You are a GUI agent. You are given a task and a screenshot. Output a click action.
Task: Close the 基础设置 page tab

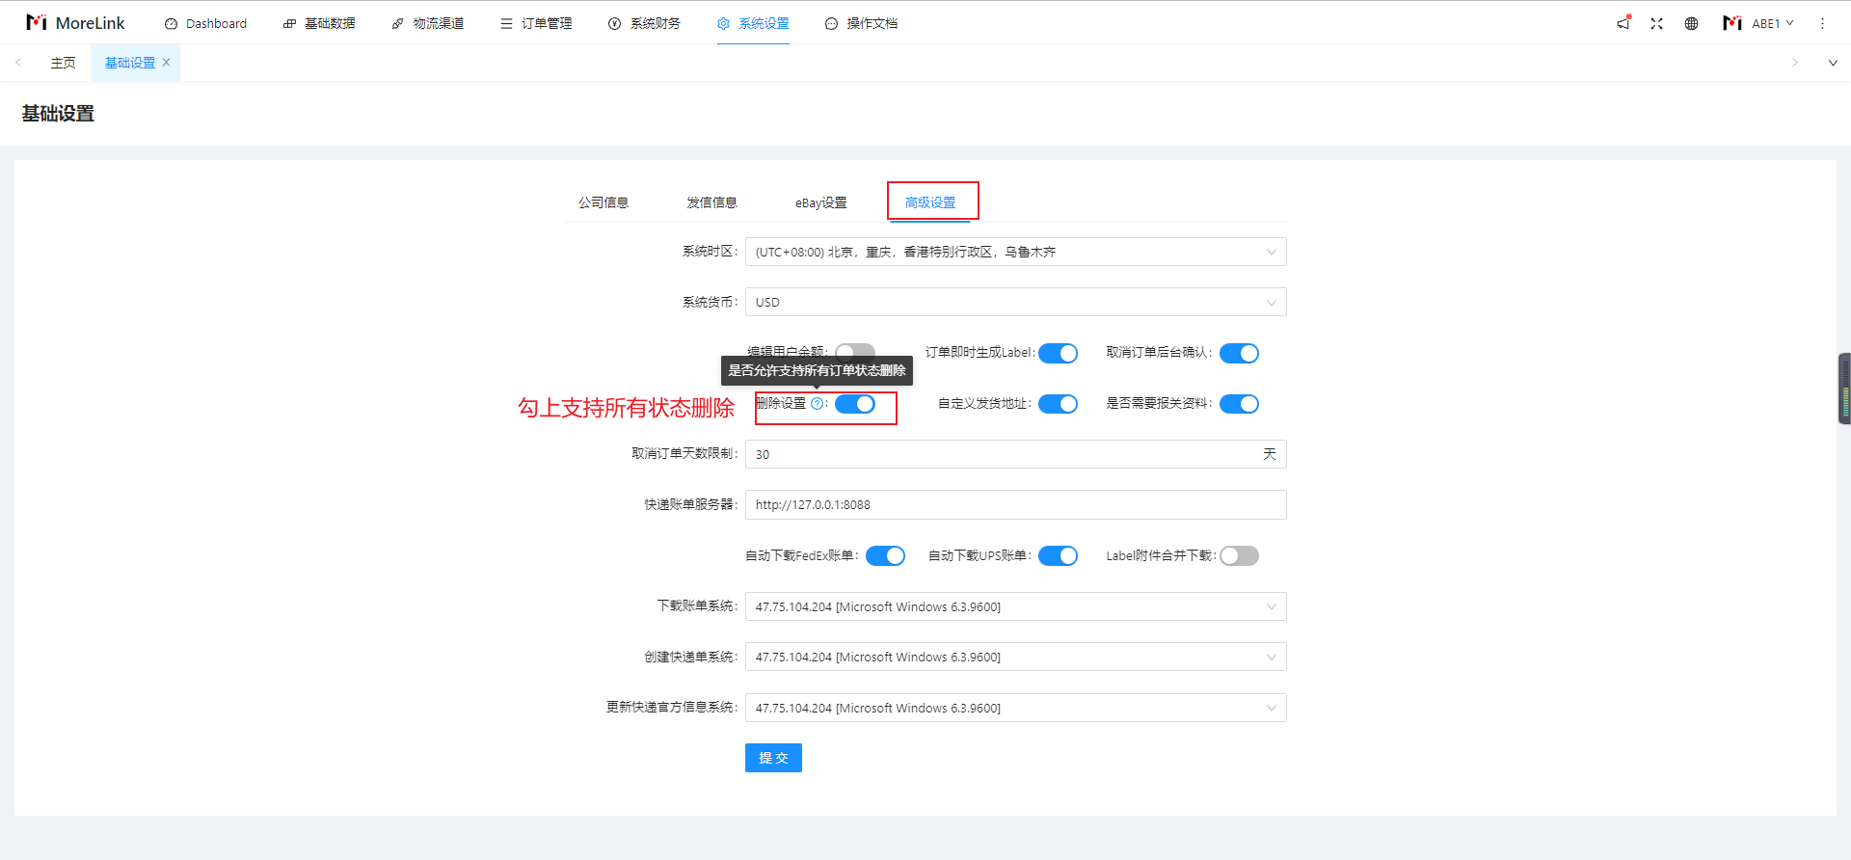tap(166, 63)
